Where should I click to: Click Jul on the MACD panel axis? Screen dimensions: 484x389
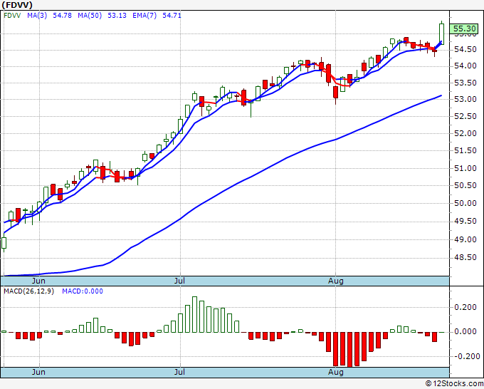click(179, 372)
